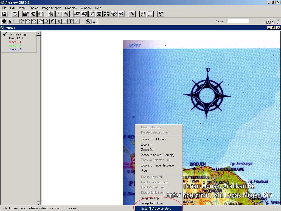281x211 pixels.
Task: Open the Query Builder hammer icon
Action: (66, 14)
